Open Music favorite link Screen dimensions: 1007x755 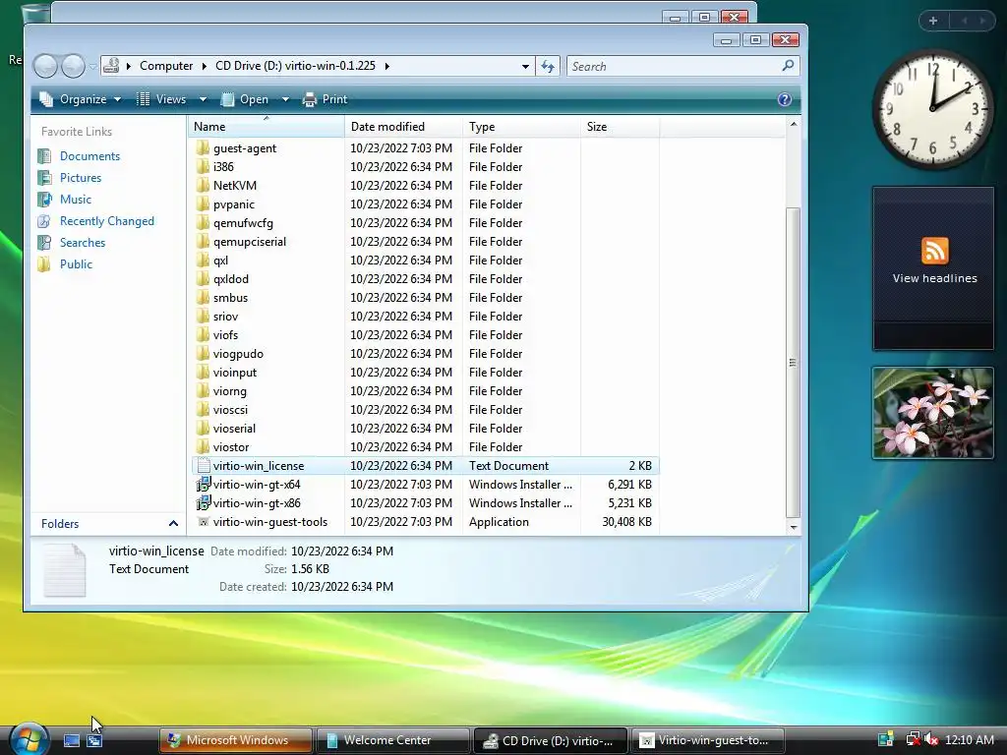75,200
